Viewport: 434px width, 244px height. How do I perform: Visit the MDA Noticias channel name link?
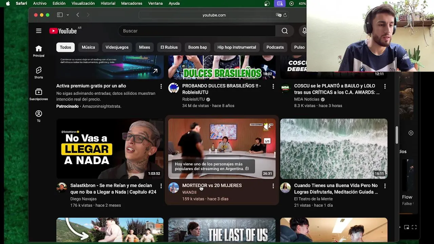[x=307, y=99]
